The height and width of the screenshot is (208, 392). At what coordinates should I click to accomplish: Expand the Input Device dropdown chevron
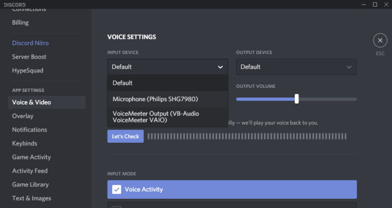[220, 67]
